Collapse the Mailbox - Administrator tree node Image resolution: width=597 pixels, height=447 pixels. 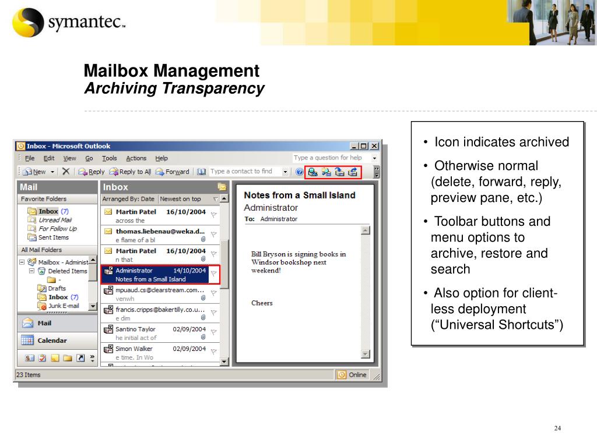point(22,262)
